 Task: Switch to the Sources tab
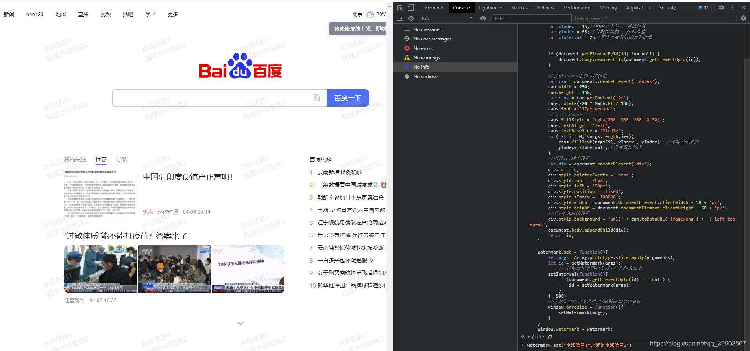(519, 7)
